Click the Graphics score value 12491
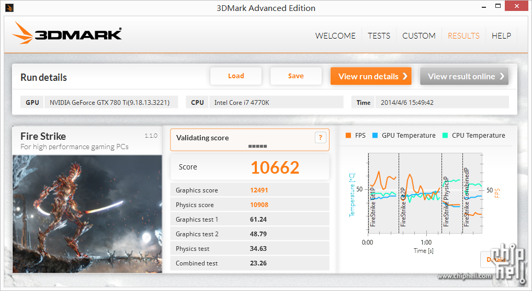Viewport: 532px width, 291px height. pos(259,190)
